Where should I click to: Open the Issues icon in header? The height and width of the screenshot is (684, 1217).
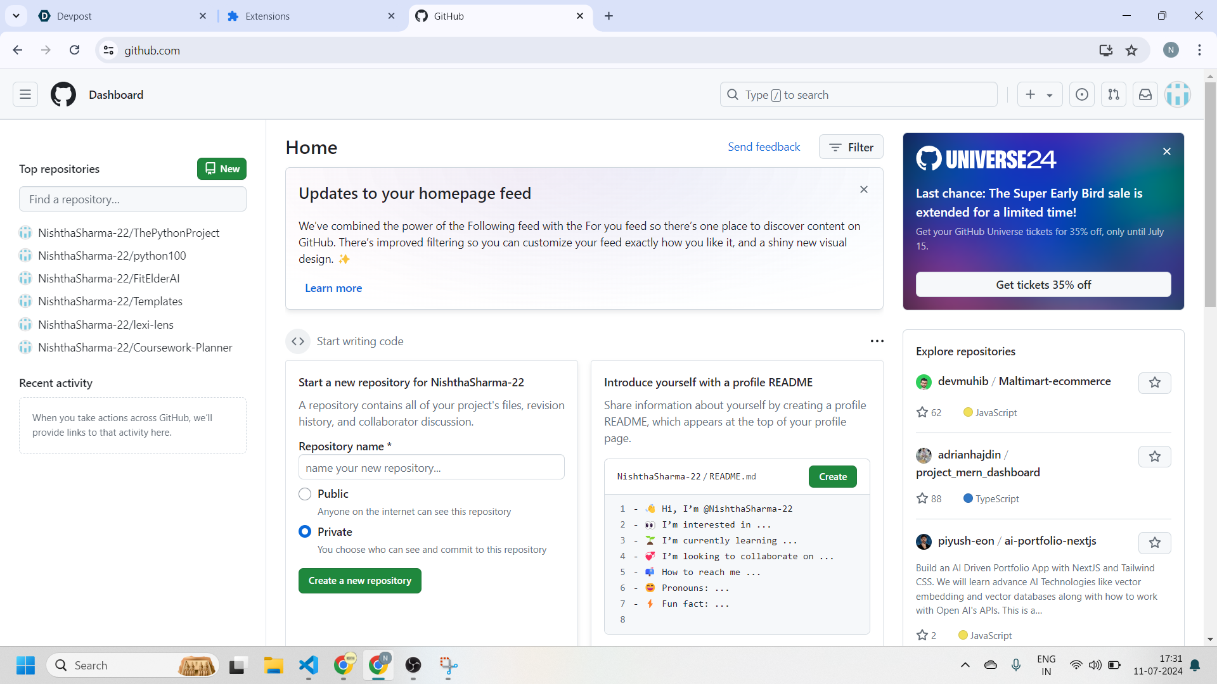(1082, 94)
